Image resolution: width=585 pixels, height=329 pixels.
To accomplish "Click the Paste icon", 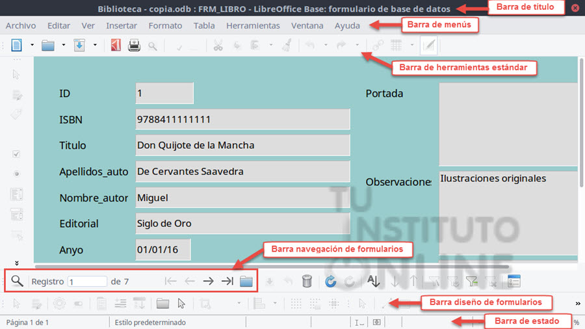I will [x=255, y=46].
